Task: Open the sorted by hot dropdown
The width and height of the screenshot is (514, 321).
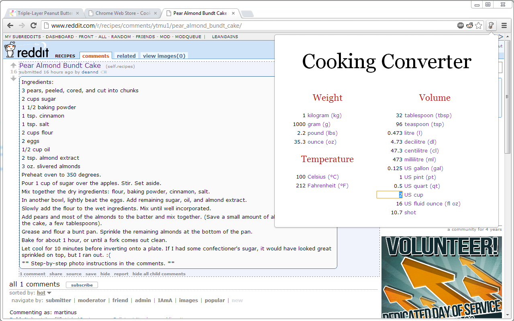Action: tap(44, 293)
